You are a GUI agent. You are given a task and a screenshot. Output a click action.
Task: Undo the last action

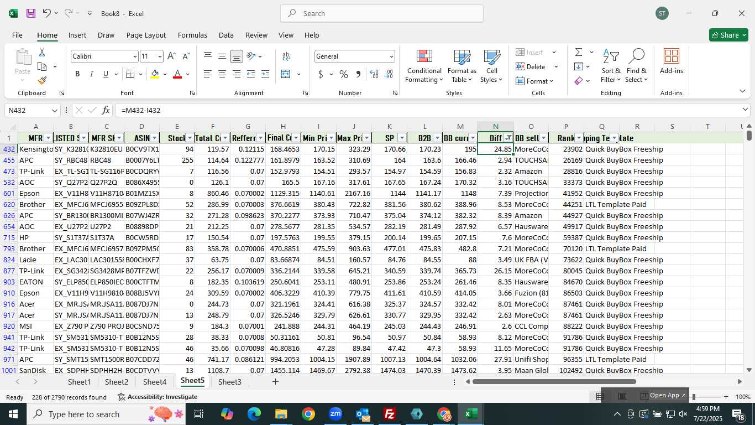pos(47,13)
